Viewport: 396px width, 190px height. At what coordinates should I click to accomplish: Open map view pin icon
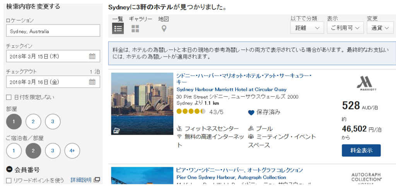164,29
